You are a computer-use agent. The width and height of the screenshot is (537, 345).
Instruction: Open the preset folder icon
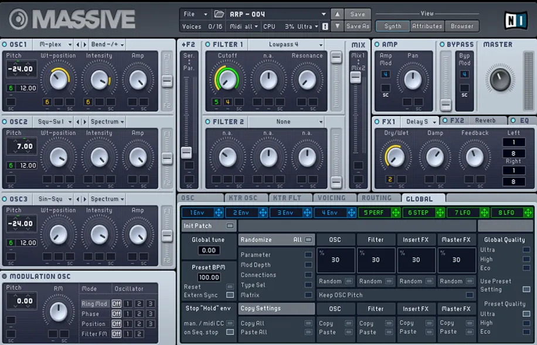pyautogui.click(x=219, y=14)
